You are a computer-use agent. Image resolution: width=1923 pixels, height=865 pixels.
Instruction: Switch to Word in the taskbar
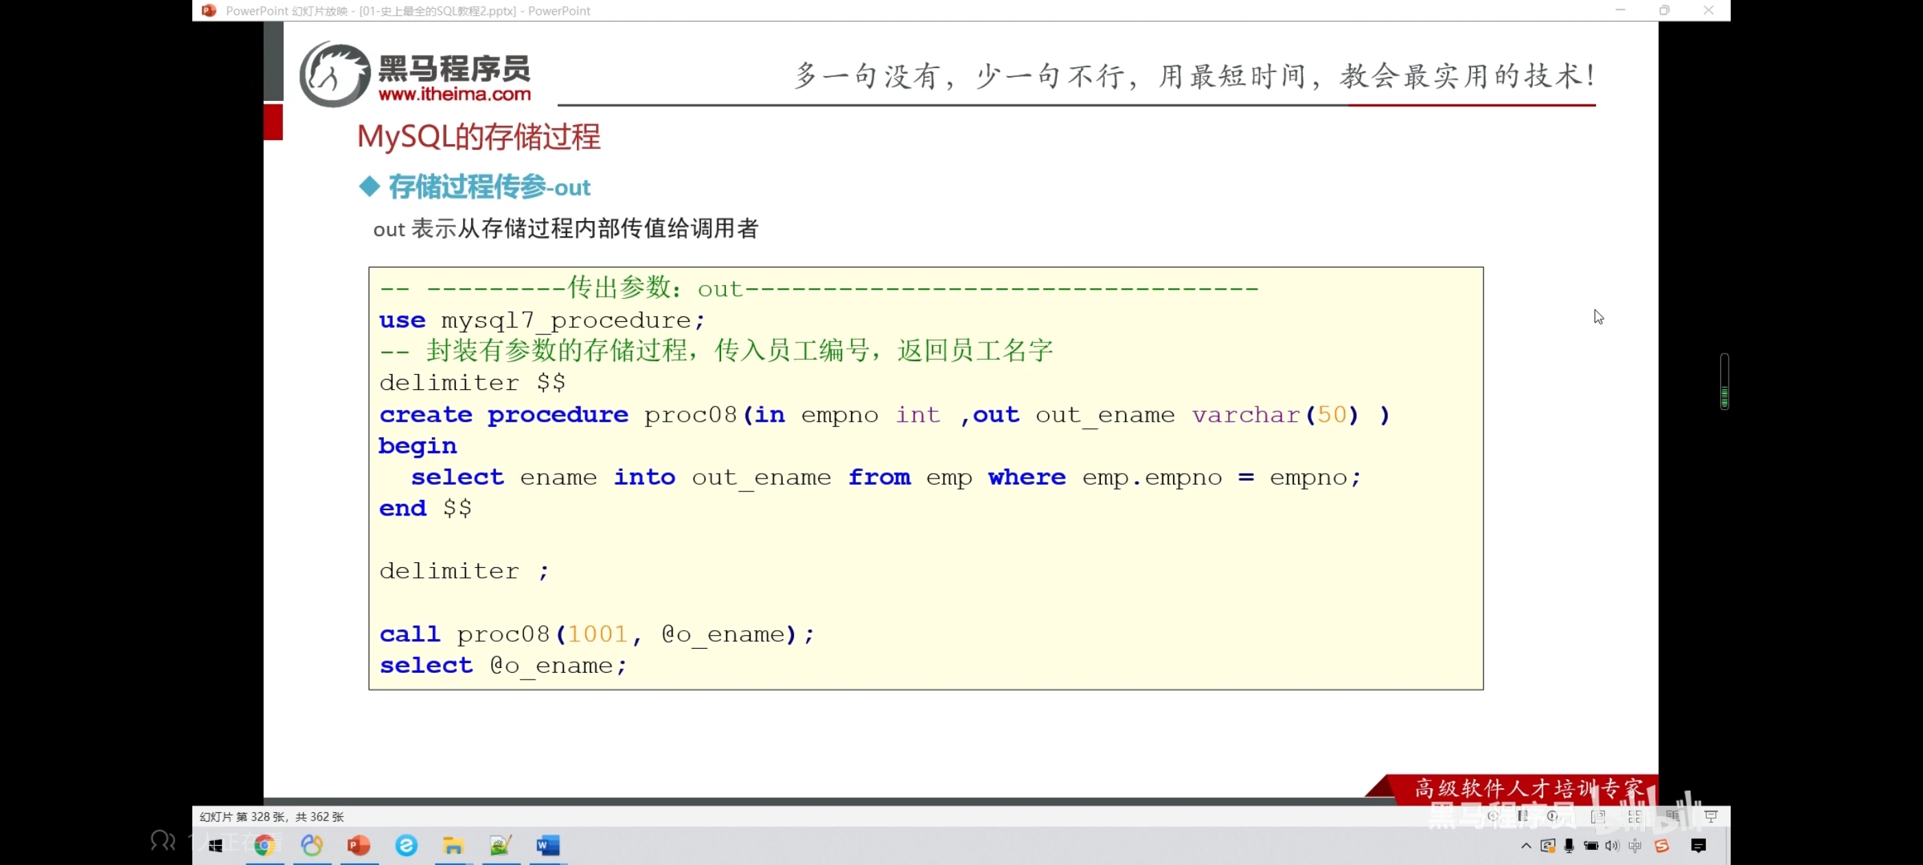pyautogui.click(x=548, y=845)
